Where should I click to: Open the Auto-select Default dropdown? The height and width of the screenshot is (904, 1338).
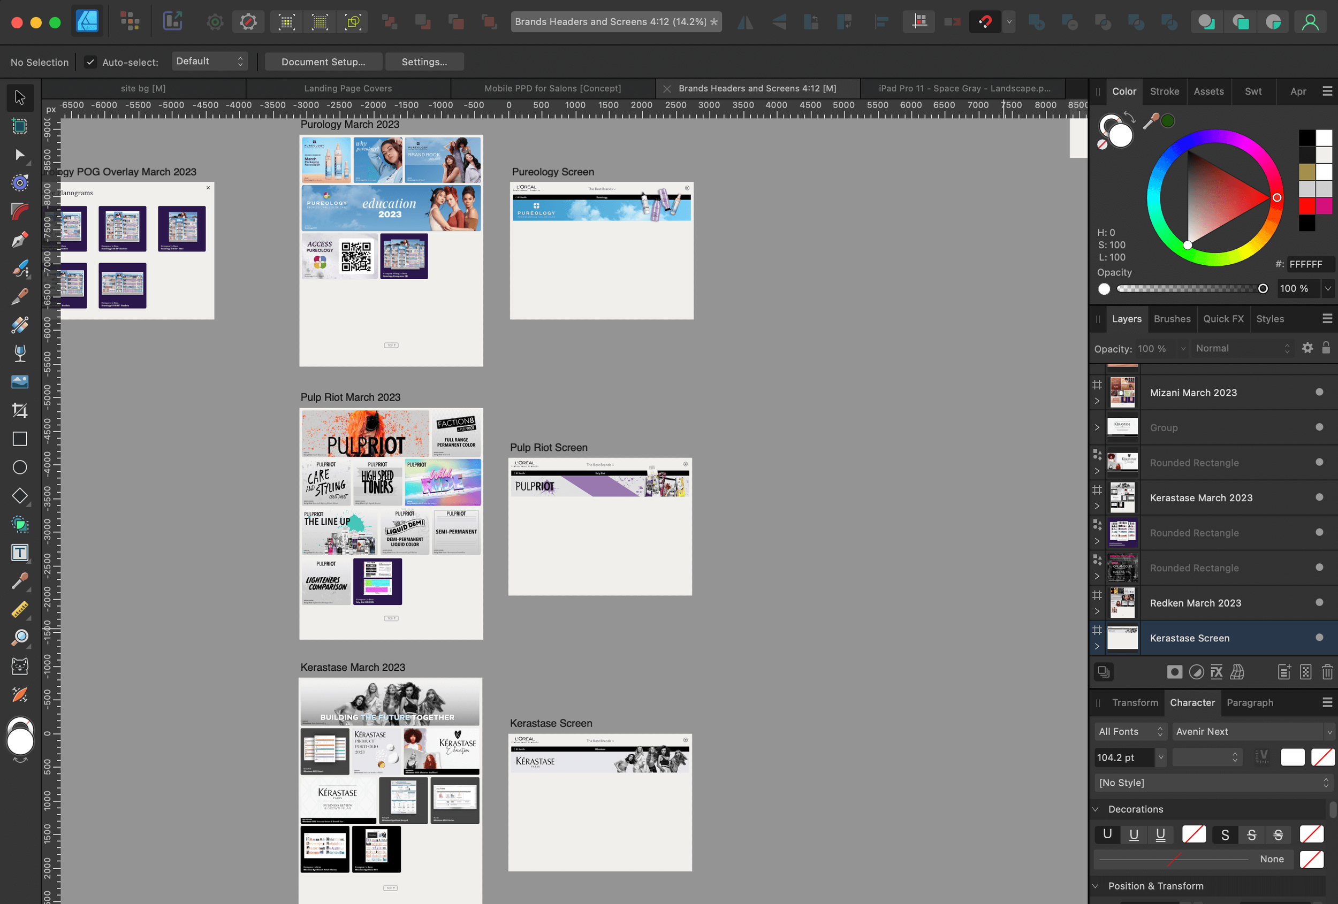[x=210, y=62]
